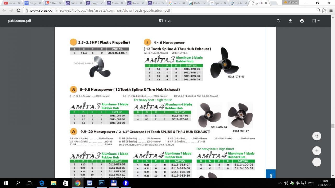
Task: Bookmark this page with star icon
Action: (x=324, y=10)
